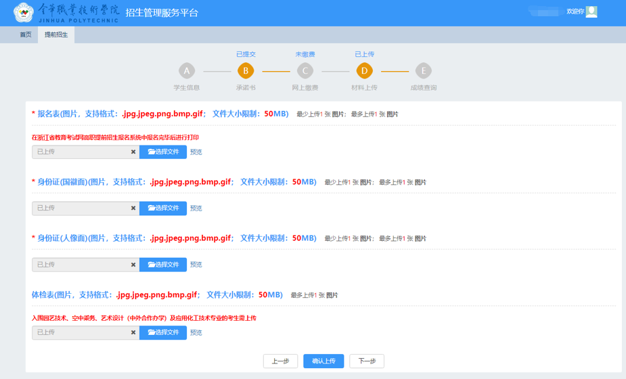The width and height of the screenshot is (626, 379).
Task: Click the 确认上传 button
Action: 323,361
